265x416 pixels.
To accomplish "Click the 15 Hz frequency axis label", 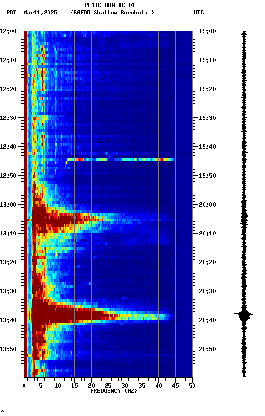I will (74, 386).
